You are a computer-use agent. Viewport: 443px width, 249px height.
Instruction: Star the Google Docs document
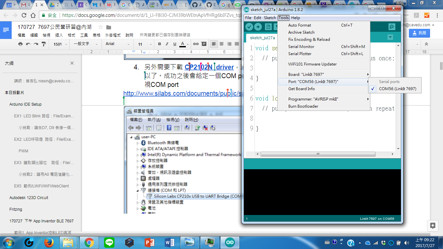[101, 27]
